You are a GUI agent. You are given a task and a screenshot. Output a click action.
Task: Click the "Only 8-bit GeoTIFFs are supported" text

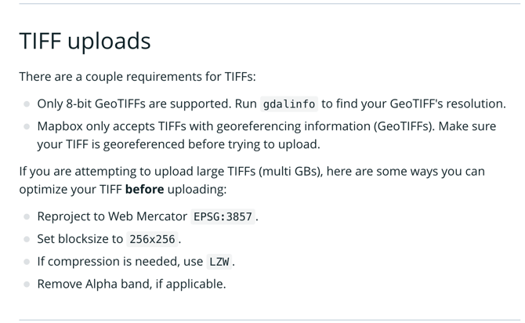click(134, 103)
